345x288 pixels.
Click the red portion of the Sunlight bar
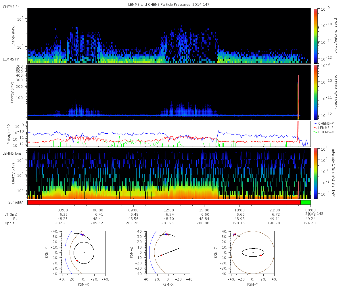point(164,202)
